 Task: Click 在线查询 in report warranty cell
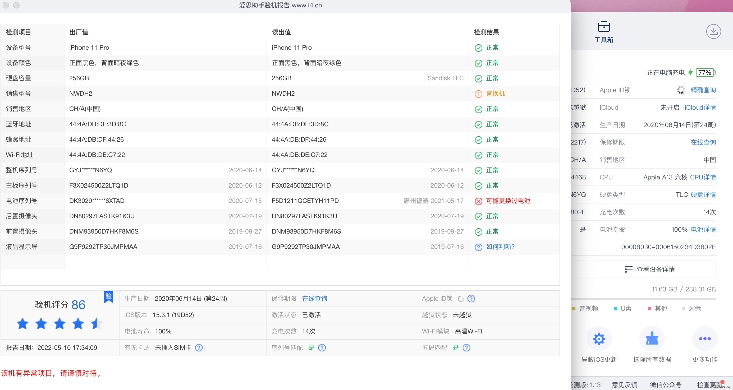tap(314, 299)
